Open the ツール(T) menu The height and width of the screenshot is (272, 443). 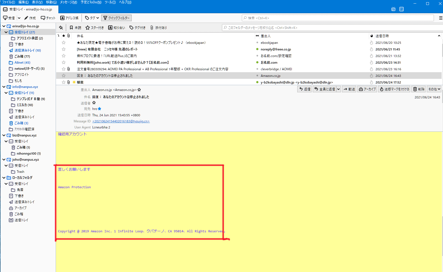pyautogui.click(x=110, y=2)
